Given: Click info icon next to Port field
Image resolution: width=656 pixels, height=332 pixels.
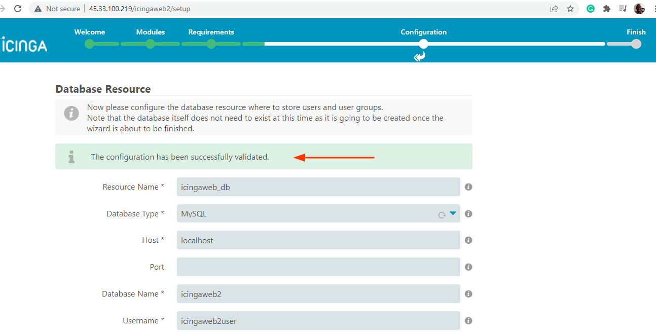Looking at the screenshot, I should (x=468, y=267).
